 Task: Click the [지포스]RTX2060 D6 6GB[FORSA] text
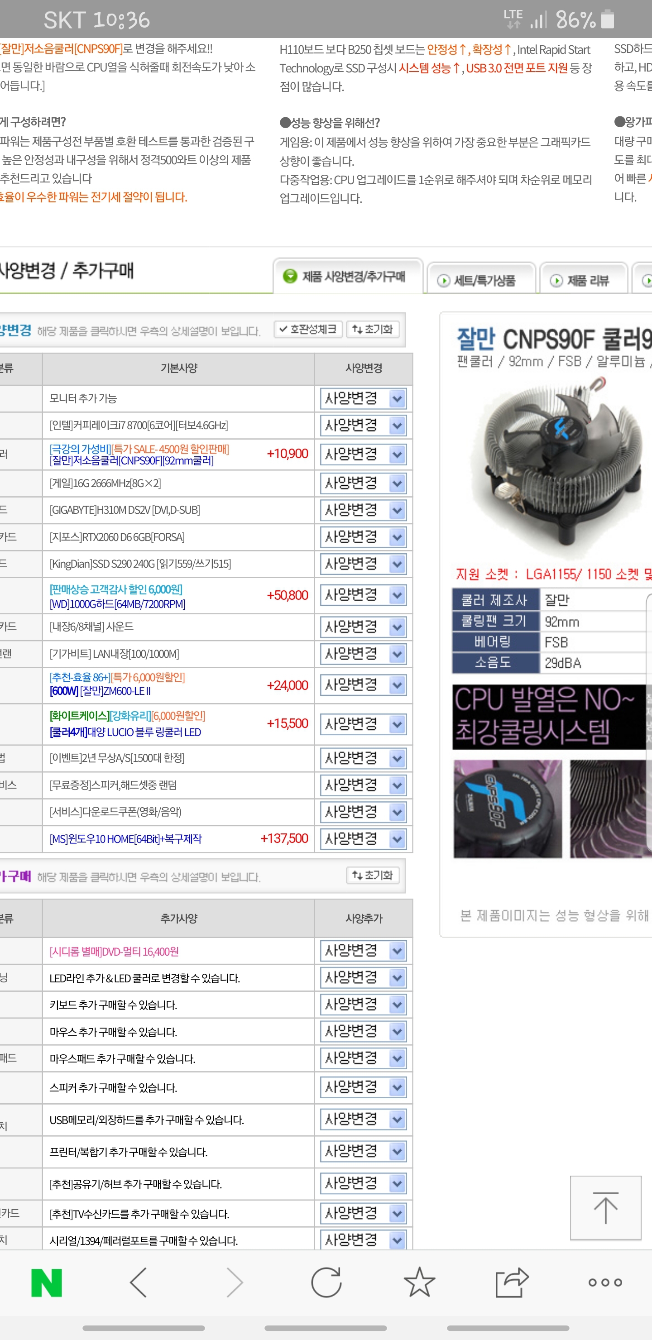point(117,537)
